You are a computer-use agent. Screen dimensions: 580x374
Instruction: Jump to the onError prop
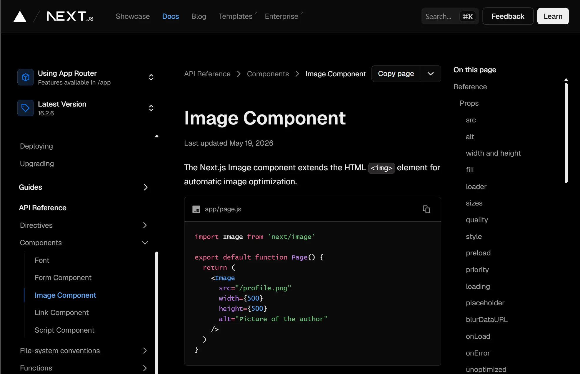478,353
